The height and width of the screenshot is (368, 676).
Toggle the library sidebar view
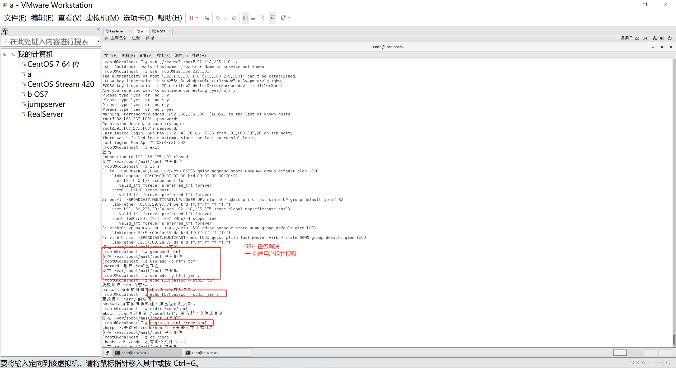tap(245, 18)
